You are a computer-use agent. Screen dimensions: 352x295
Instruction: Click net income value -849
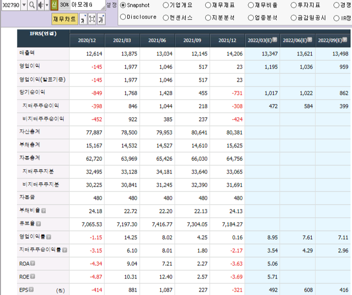(x=97, y=93)
